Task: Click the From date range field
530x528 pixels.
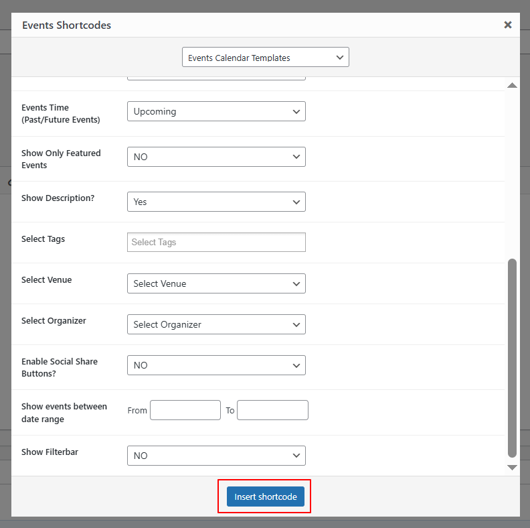Action: (185, 410)
